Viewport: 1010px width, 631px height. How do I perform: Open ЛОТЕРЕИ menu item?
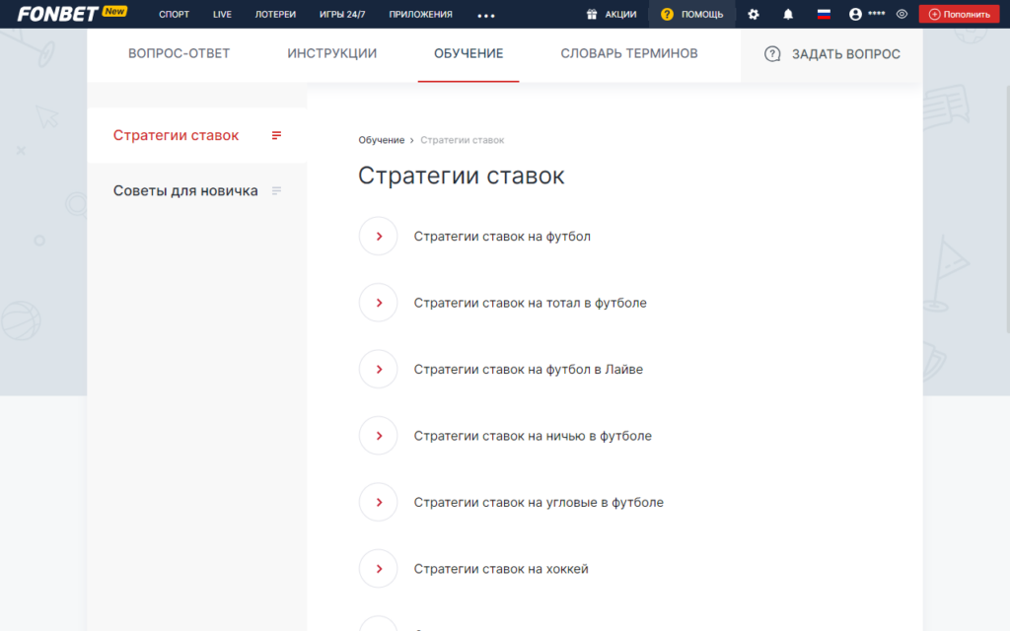[x=275, y=14]
